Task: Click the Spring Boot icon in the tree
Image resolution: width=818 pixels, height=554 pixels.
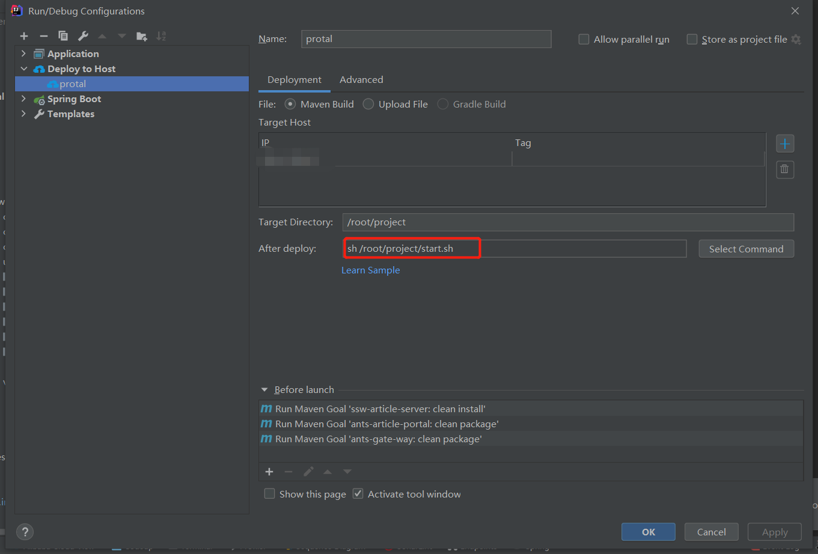Action: (x=39, y=99)
